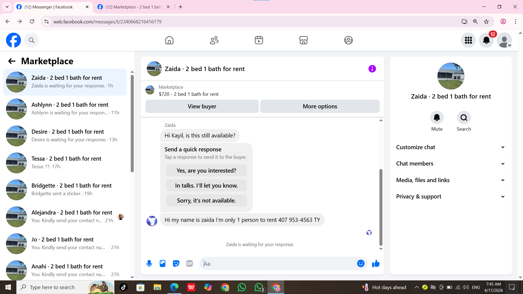Click the chat message scrollbar

381,207
